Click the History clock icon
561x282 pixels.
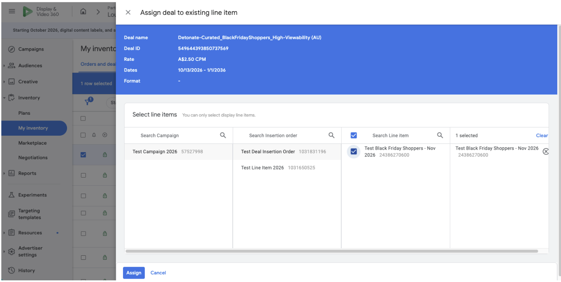(12, 270)
